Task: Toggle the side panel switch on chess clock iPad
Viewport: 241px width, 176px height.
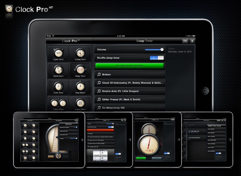Action: 167,153
